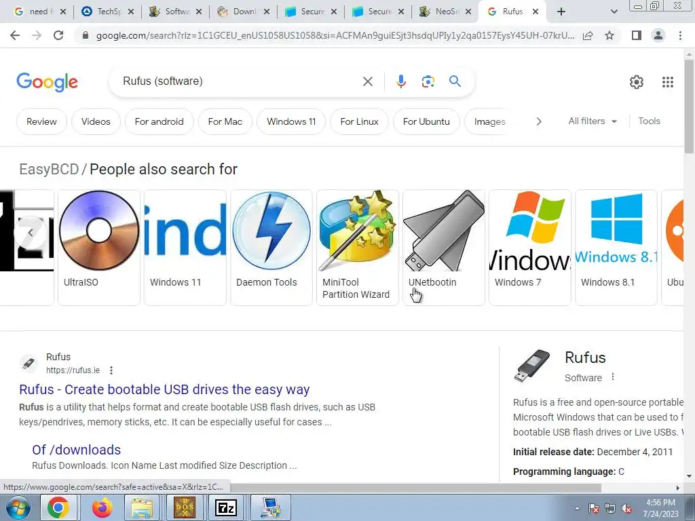Screen dimensions: 695x521
Task: Select the Windows 8.1 card
Action: point(616,247)
